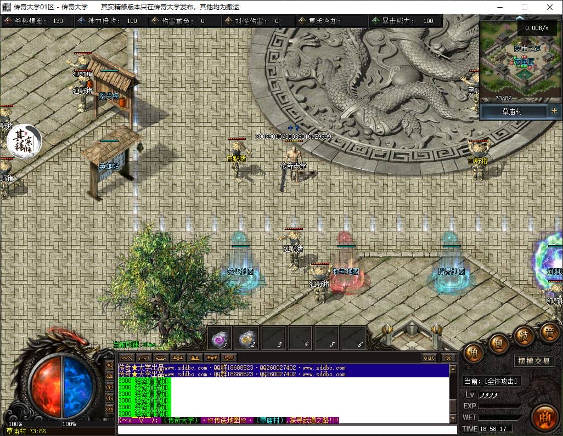Click the 当前网速 latency text
The image size is (563, 436).
point(134,344)
